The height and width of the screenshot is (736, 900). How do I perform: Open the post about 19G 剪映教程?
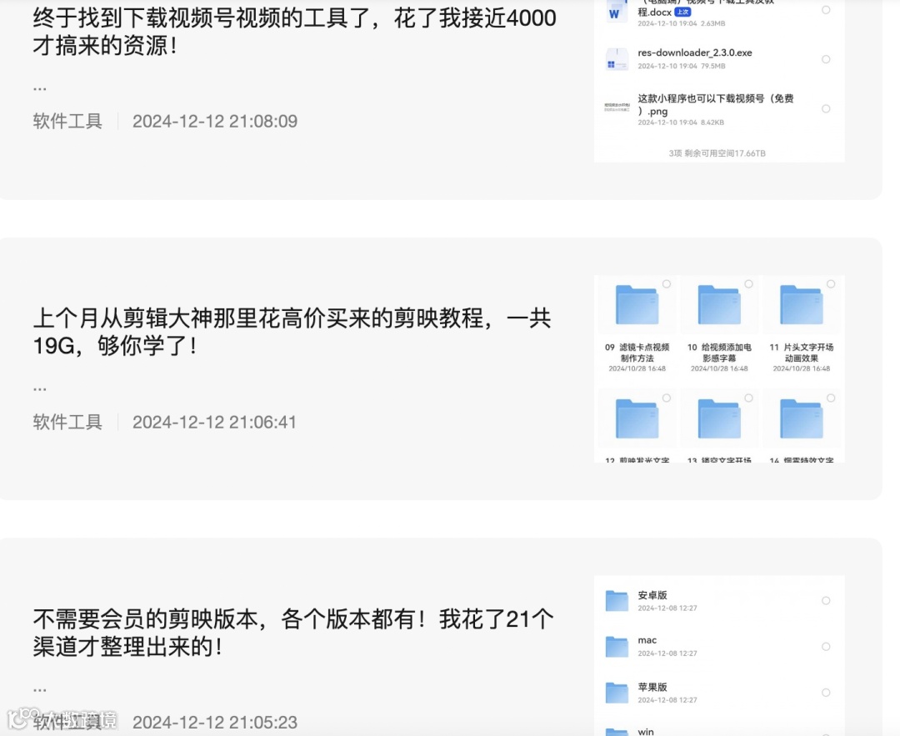pyautogui.click(x=292, y=332)
